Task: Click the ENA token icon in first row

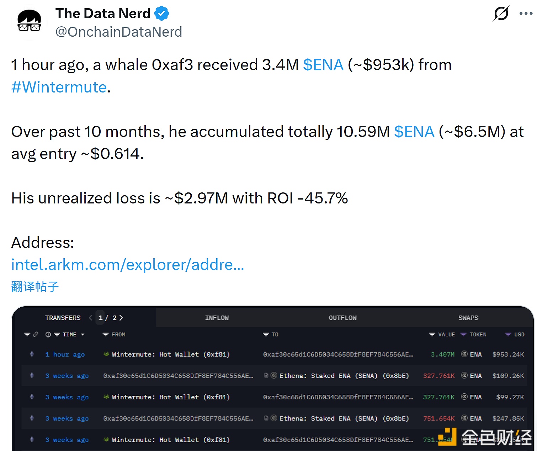Action: (x=464, y=354)
